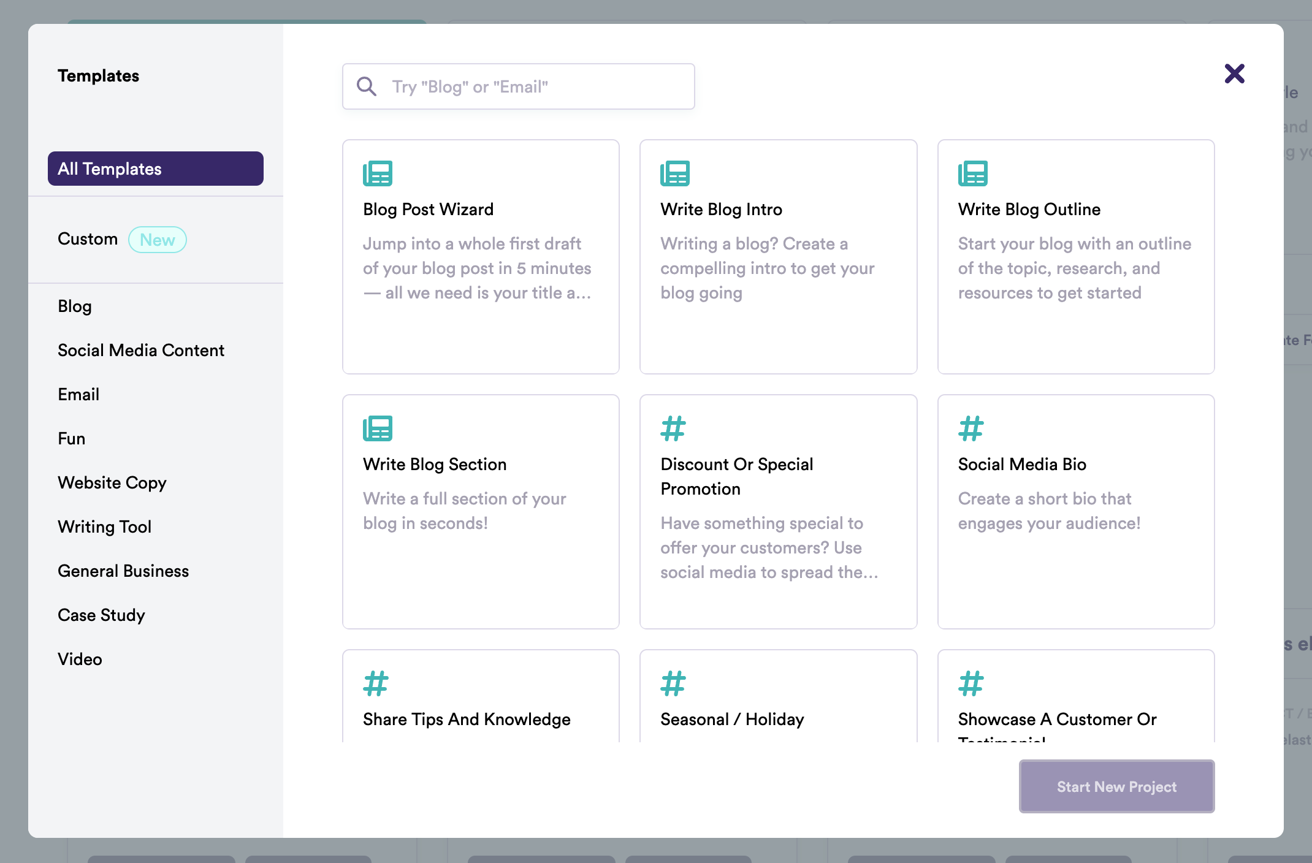Select the All Templates category
The image size is (1312, 863).
click(156, 169)
